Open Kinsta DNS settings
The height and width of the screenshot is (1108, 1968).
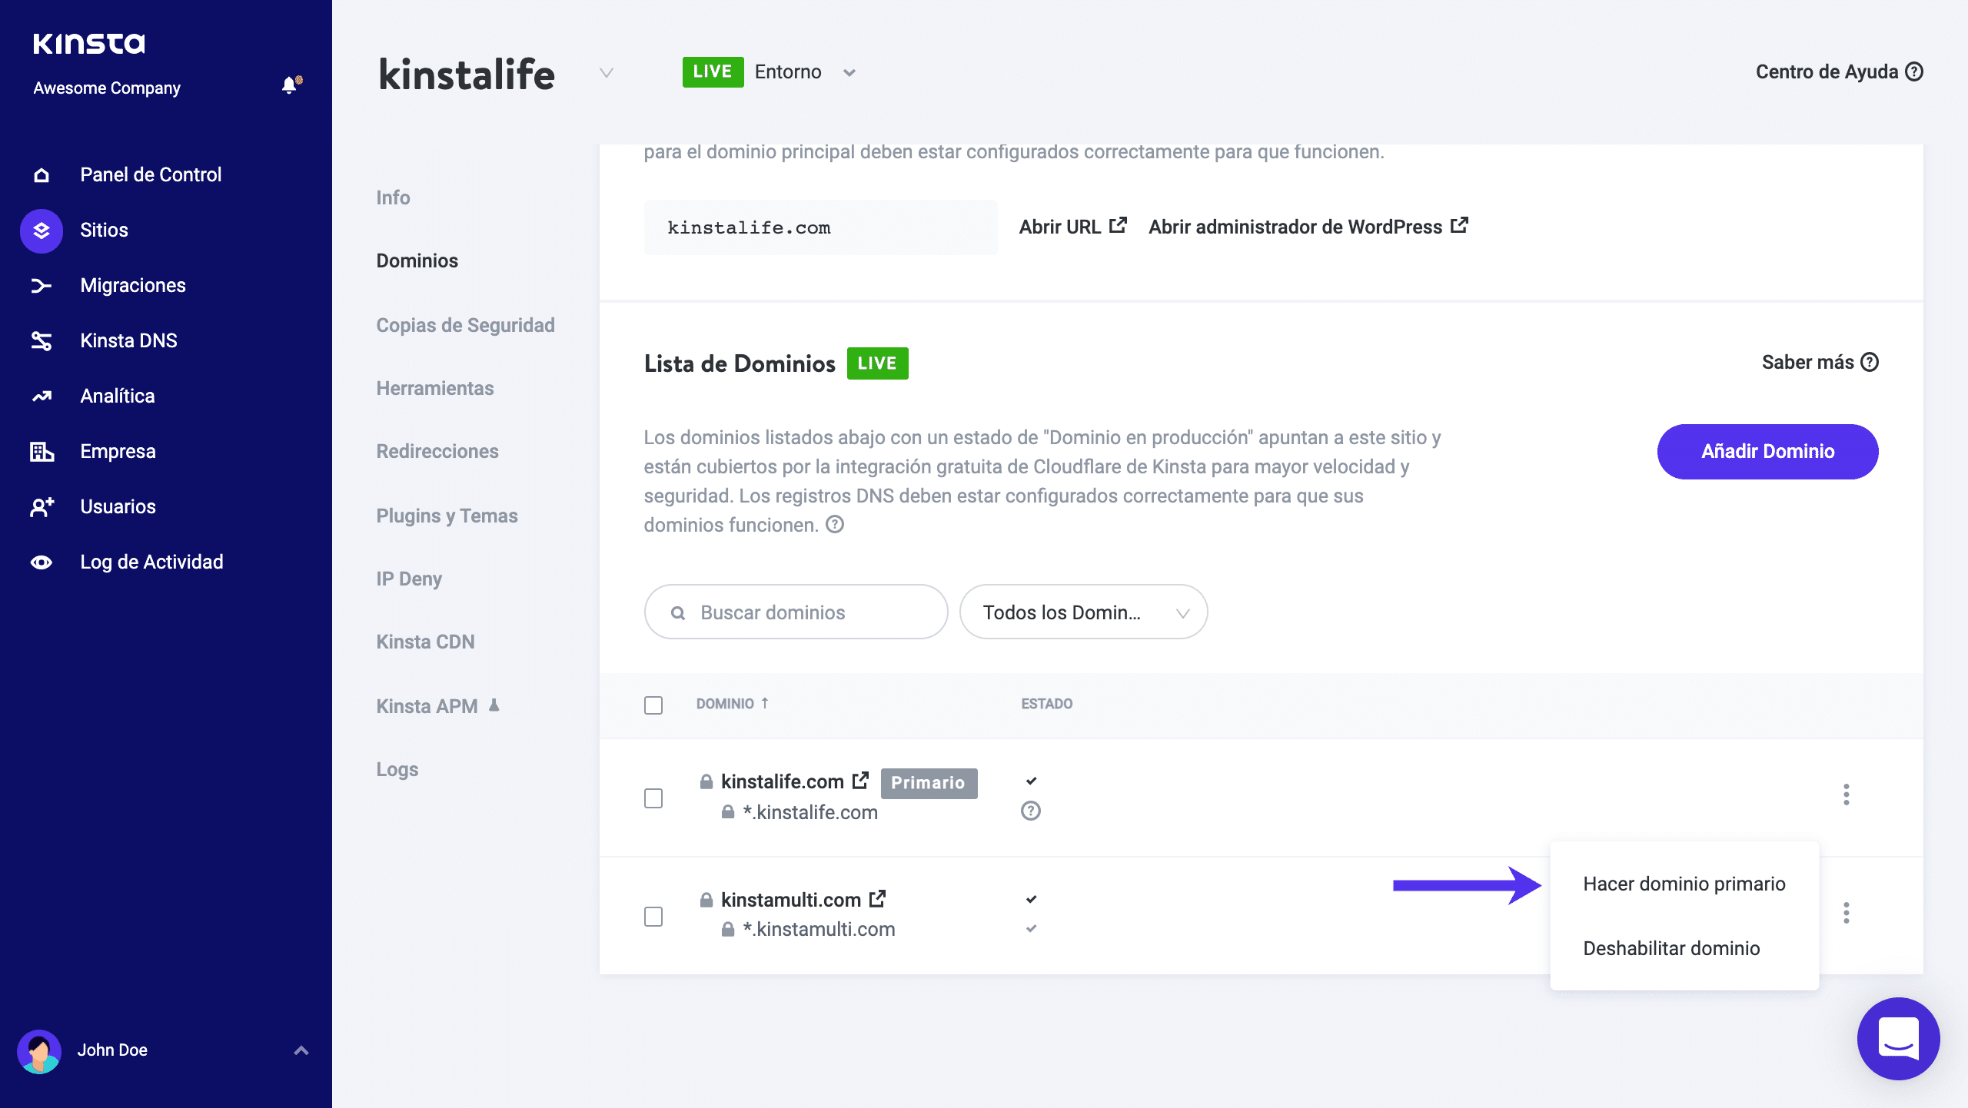(128, 340)
